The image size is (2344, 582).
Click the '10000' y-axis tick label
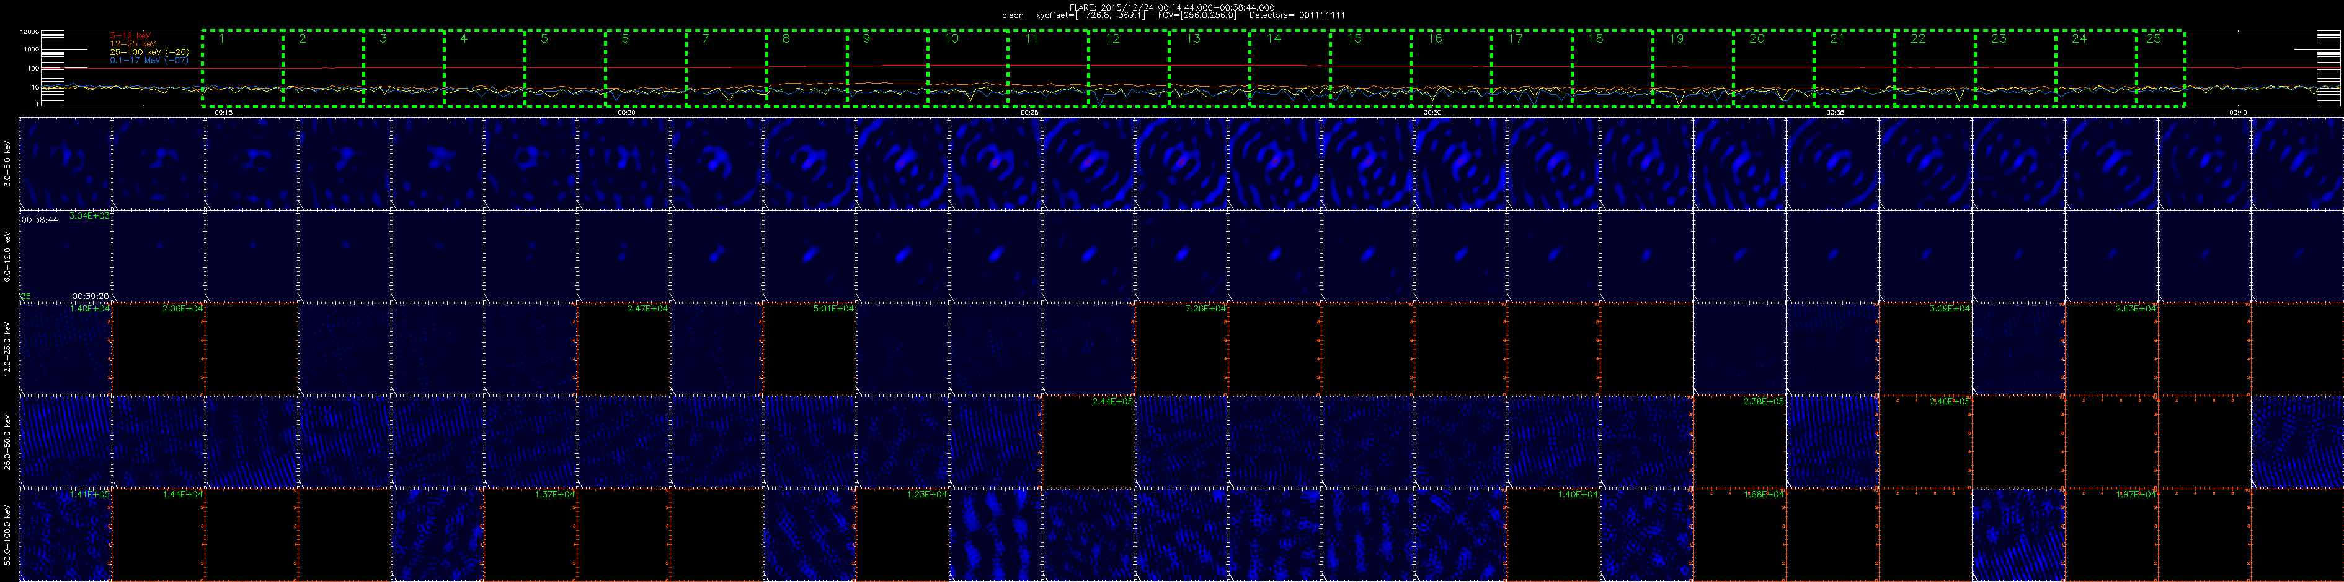pos(30,32)
